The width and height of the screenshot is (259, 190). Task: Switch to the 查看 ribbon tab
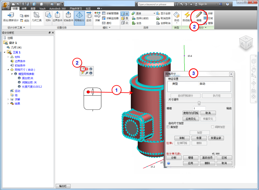pyautogui.click(x=33, y=9)
